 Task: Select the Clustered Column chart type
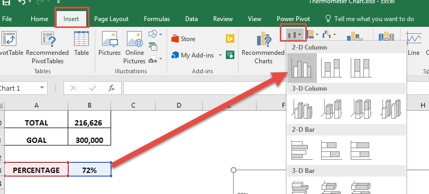(x=302, y=68)
